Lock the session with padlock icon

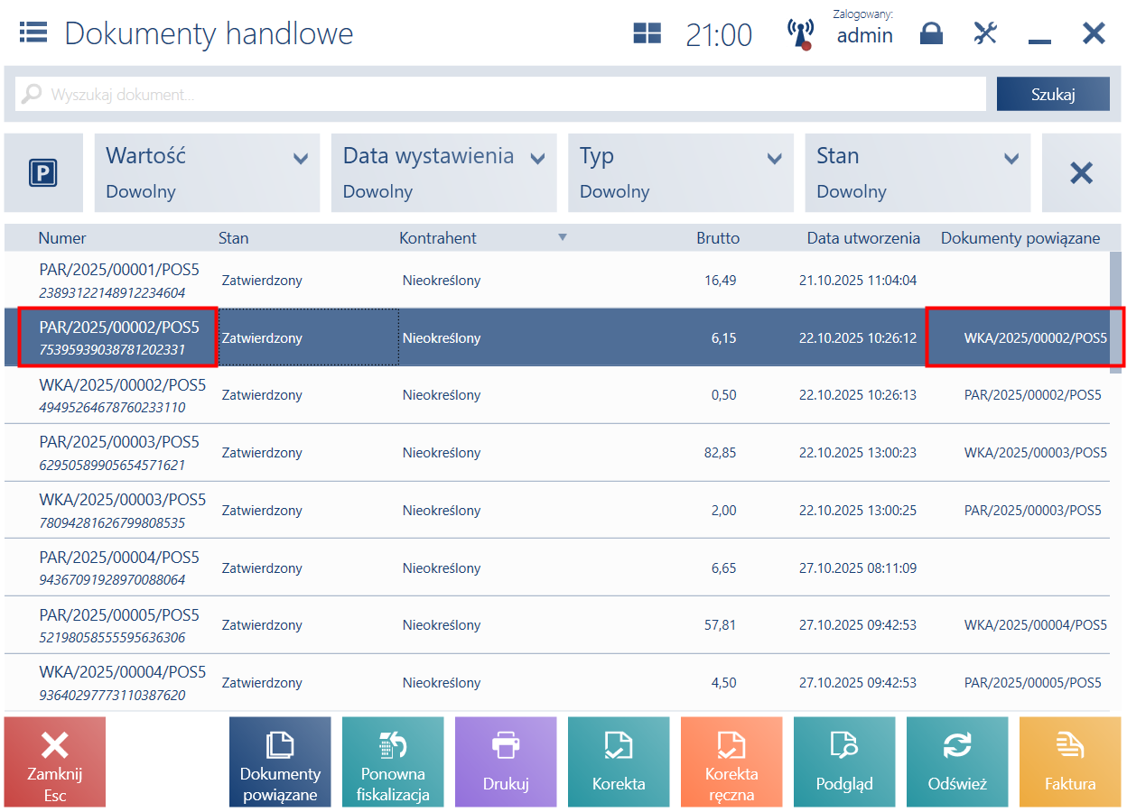pos(931,34)
